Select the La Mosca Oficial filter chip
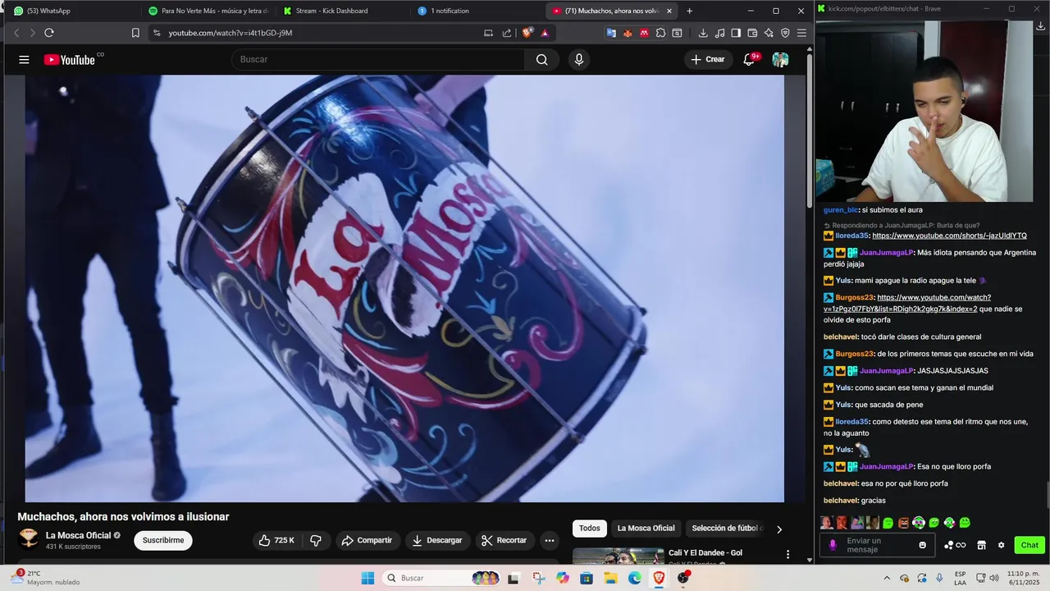1050x591 pixels. [646, 528]
